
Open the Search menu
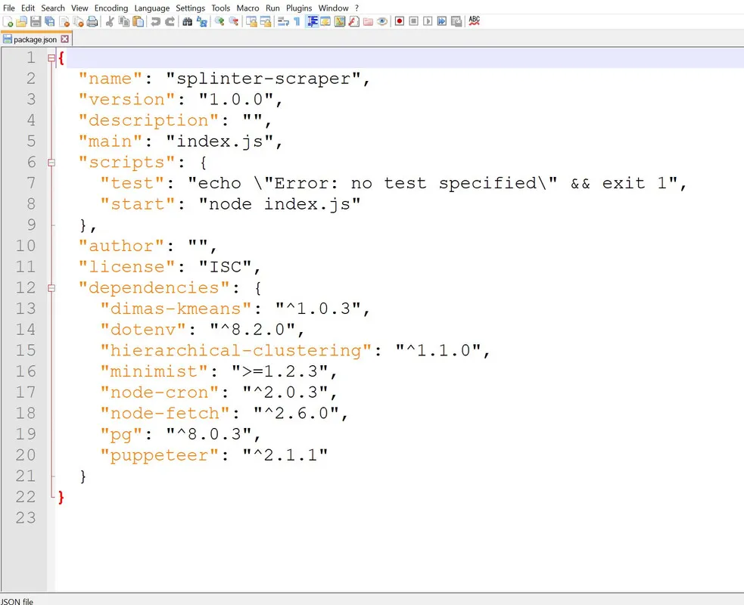coord(53,8)
